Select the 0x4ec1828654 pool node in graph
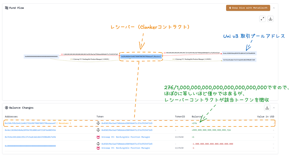 tap(239, 53)
